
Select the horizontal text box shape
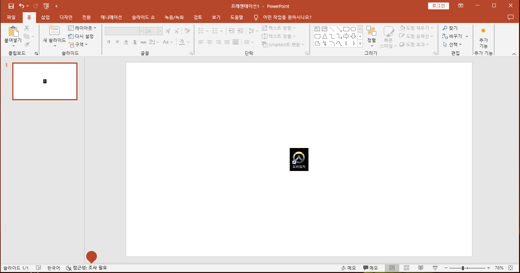point(317,29)
